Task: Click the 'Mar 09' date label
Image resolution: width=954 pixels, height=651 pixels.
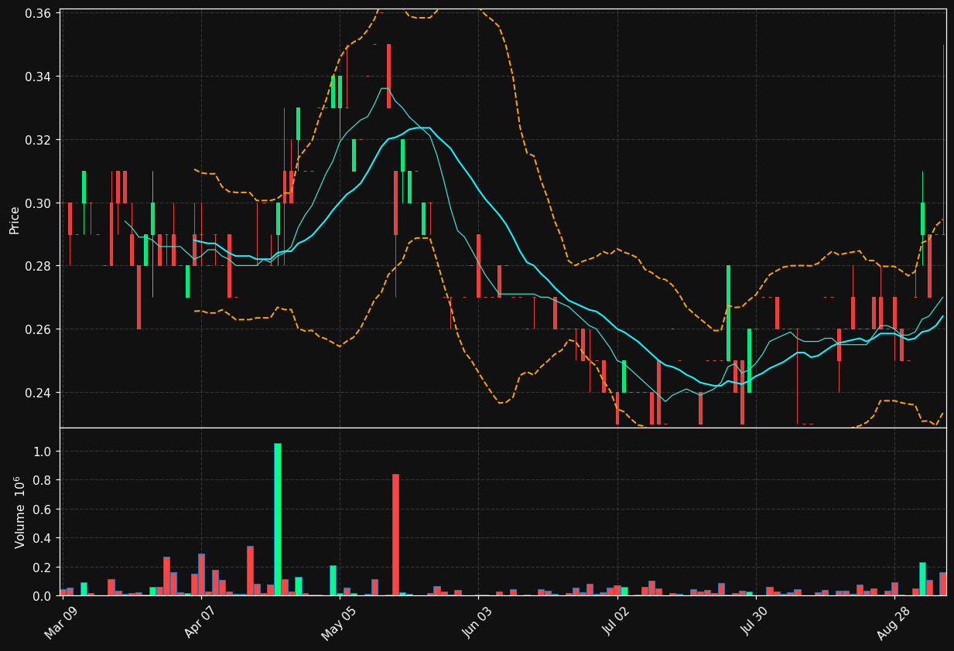Action: coord(62,622)
